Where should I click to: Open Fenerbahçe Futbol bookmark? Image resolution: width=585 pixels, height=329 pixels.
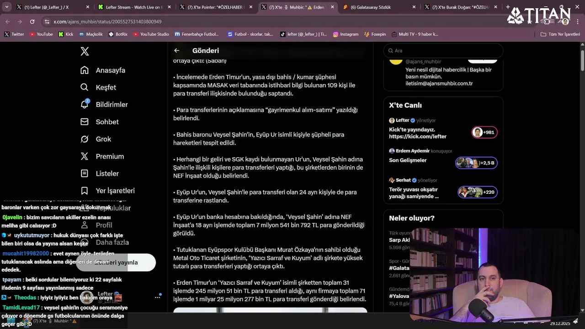point(197,34)
